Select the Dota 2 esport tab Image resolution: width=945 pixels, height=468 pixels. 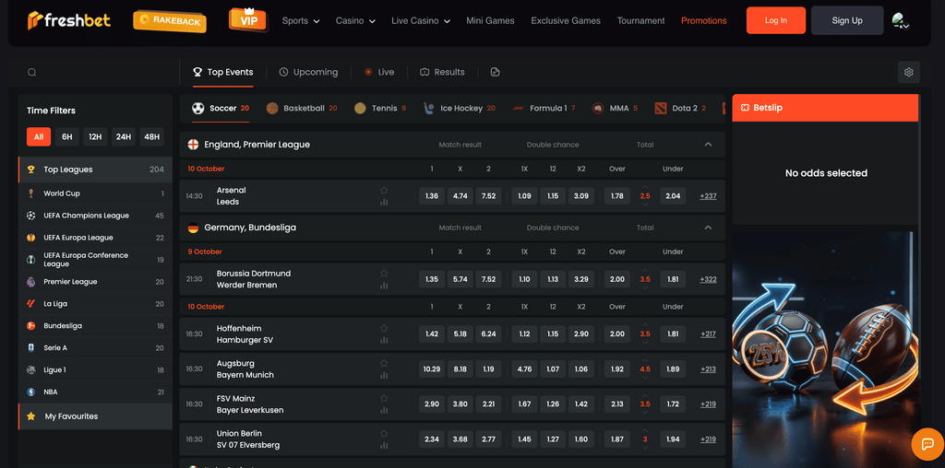(x=680, y=109)
